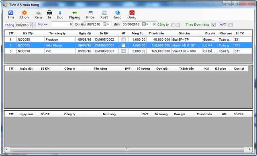The height and width of the screenshot is (156, 257).
Task: Click amount 150,000,000
Action: 159,45
